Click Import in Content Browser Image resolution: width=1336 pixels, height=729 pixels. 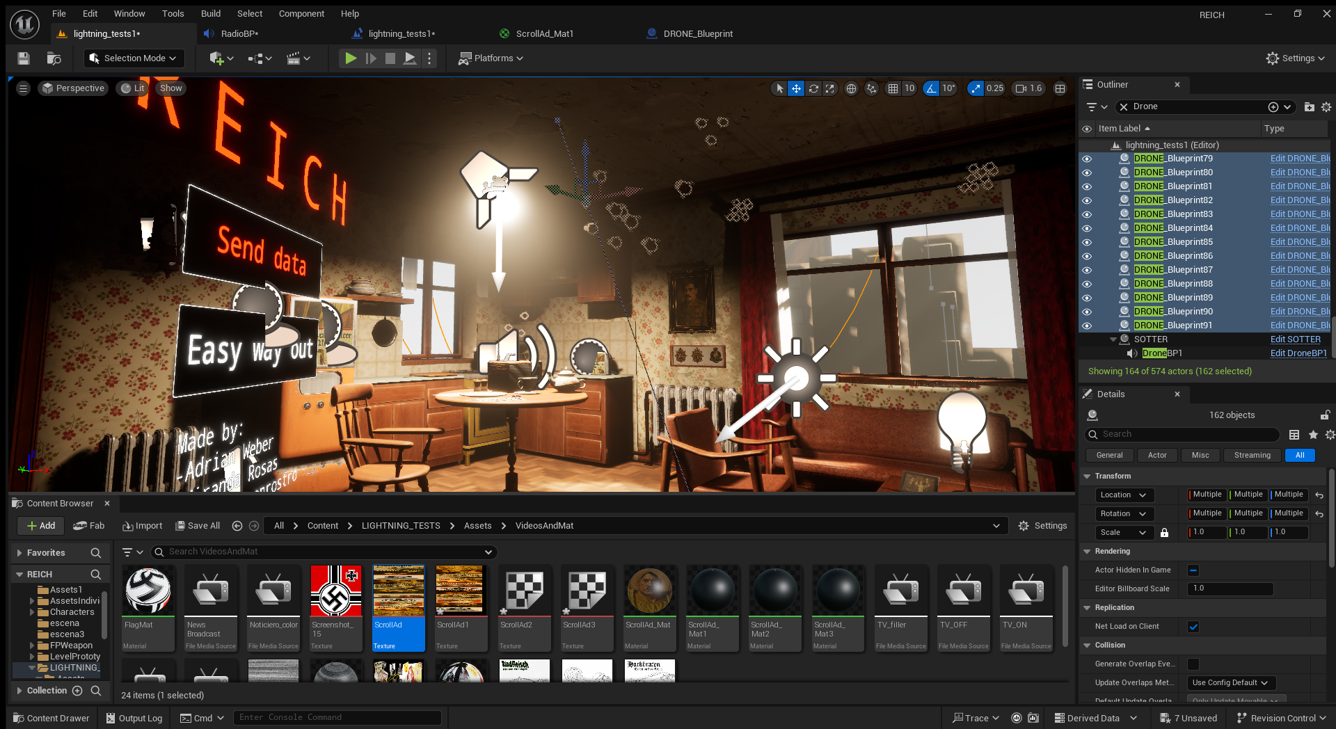point(142,526)
